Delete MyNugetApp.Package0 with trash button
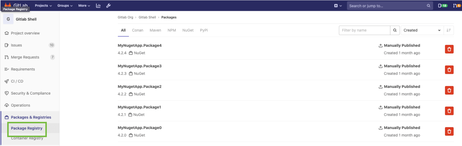Image resolution: width=462 pixels, height=146 pixels. pyautogui.click(x=449, y=131)
